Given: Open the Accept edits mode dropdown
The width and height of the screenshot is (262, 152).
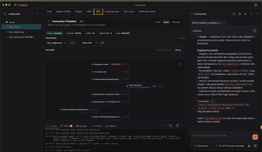Looking at the screenshot, I should [x=202, y=146].
